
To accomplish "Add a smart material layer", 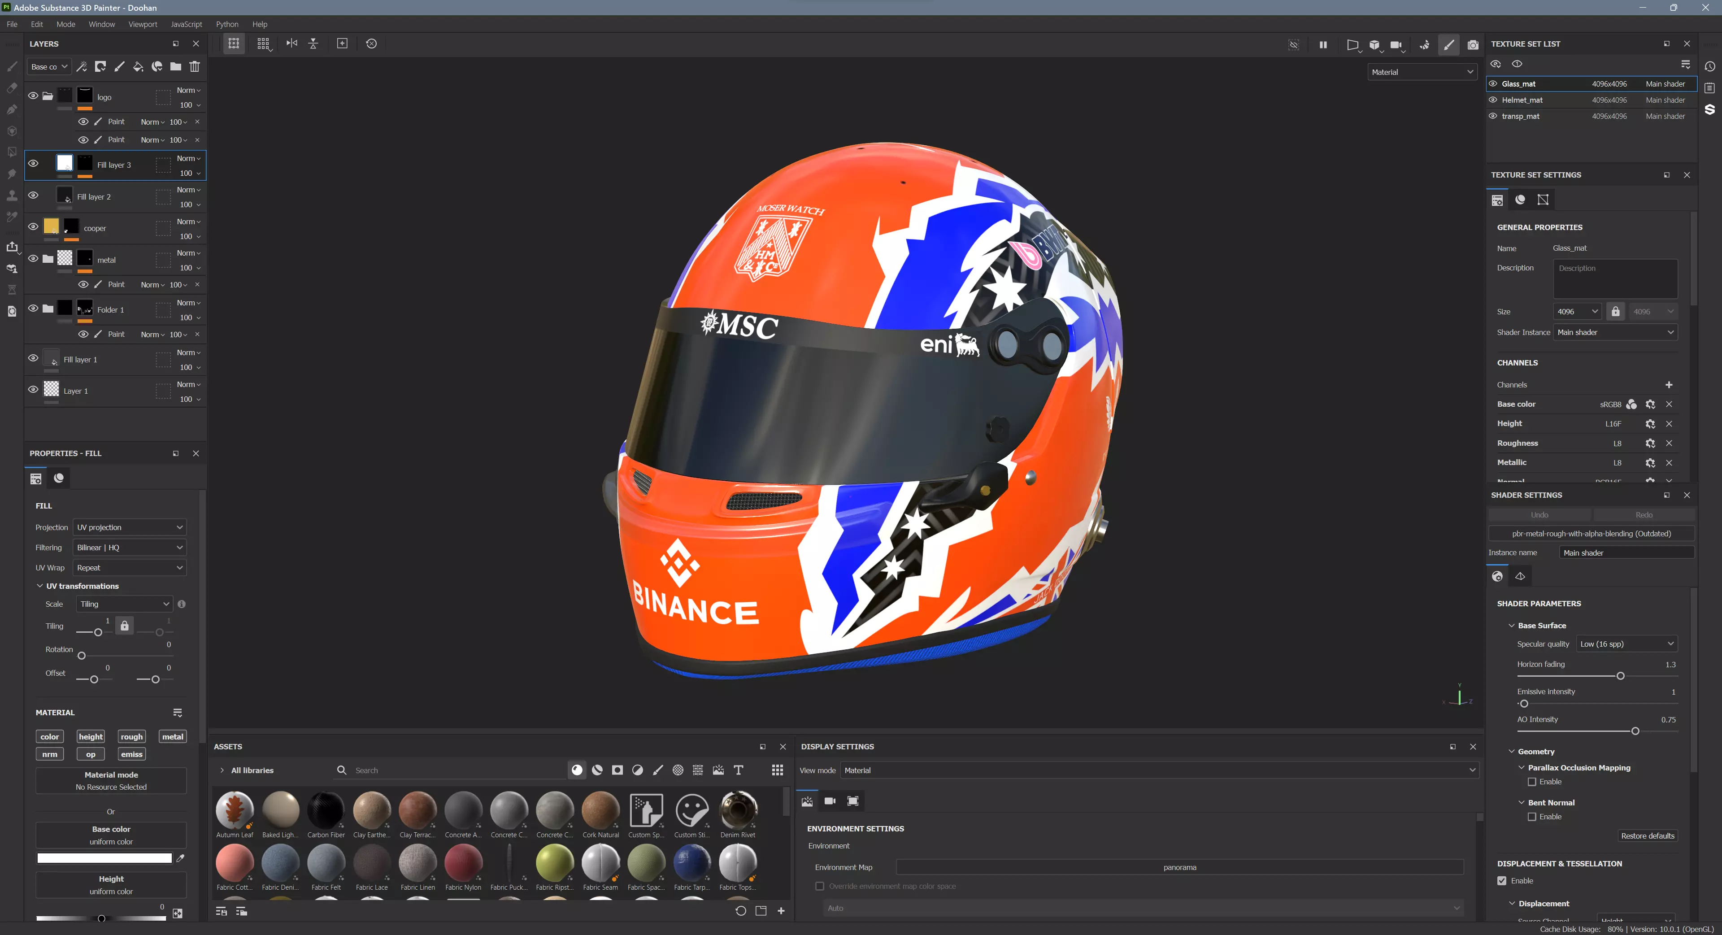I will pos(157,66).
